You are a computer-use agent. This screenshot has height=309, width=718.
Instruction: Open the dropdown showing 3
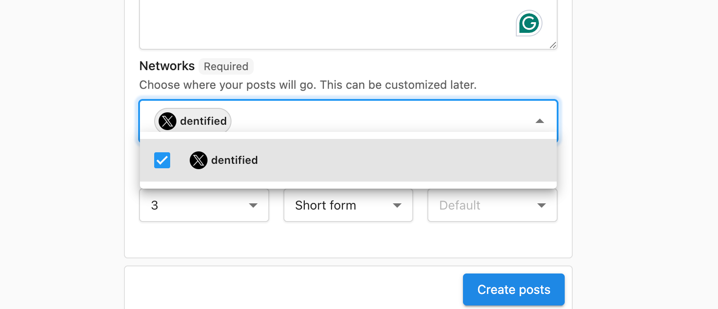[204, 205]
